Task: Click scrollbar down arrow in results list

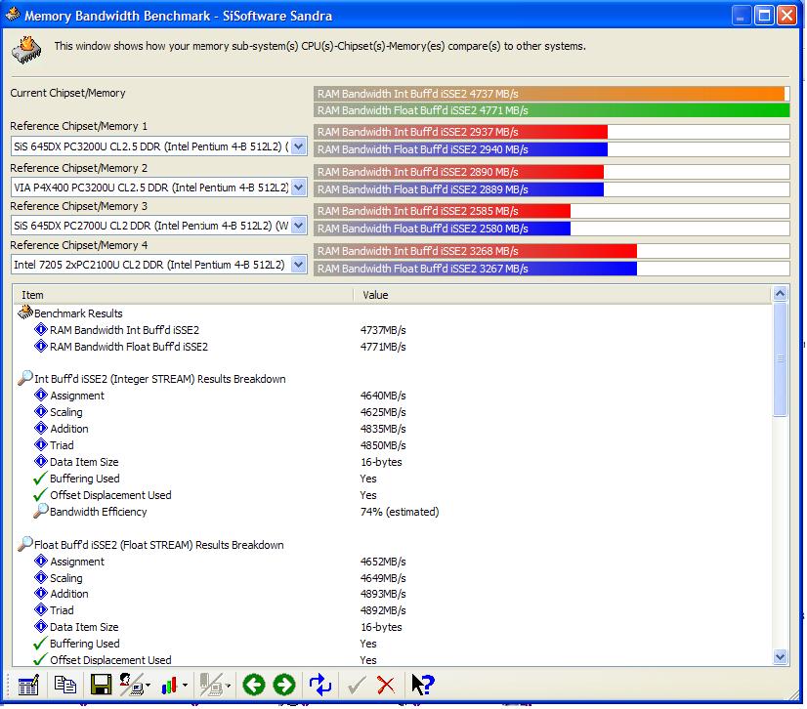Action: coord(781,657)
